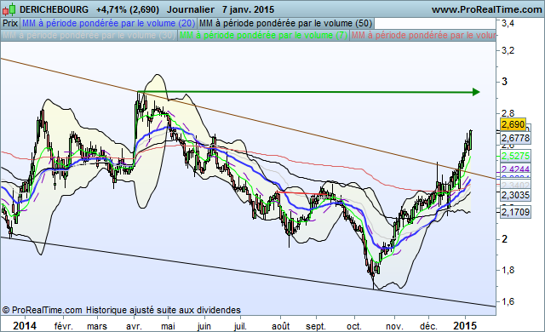Image resolution: width=545 pixels, height=332 pixels.
Task: Click the 'juin' time axis label
Action: [204, 326]
